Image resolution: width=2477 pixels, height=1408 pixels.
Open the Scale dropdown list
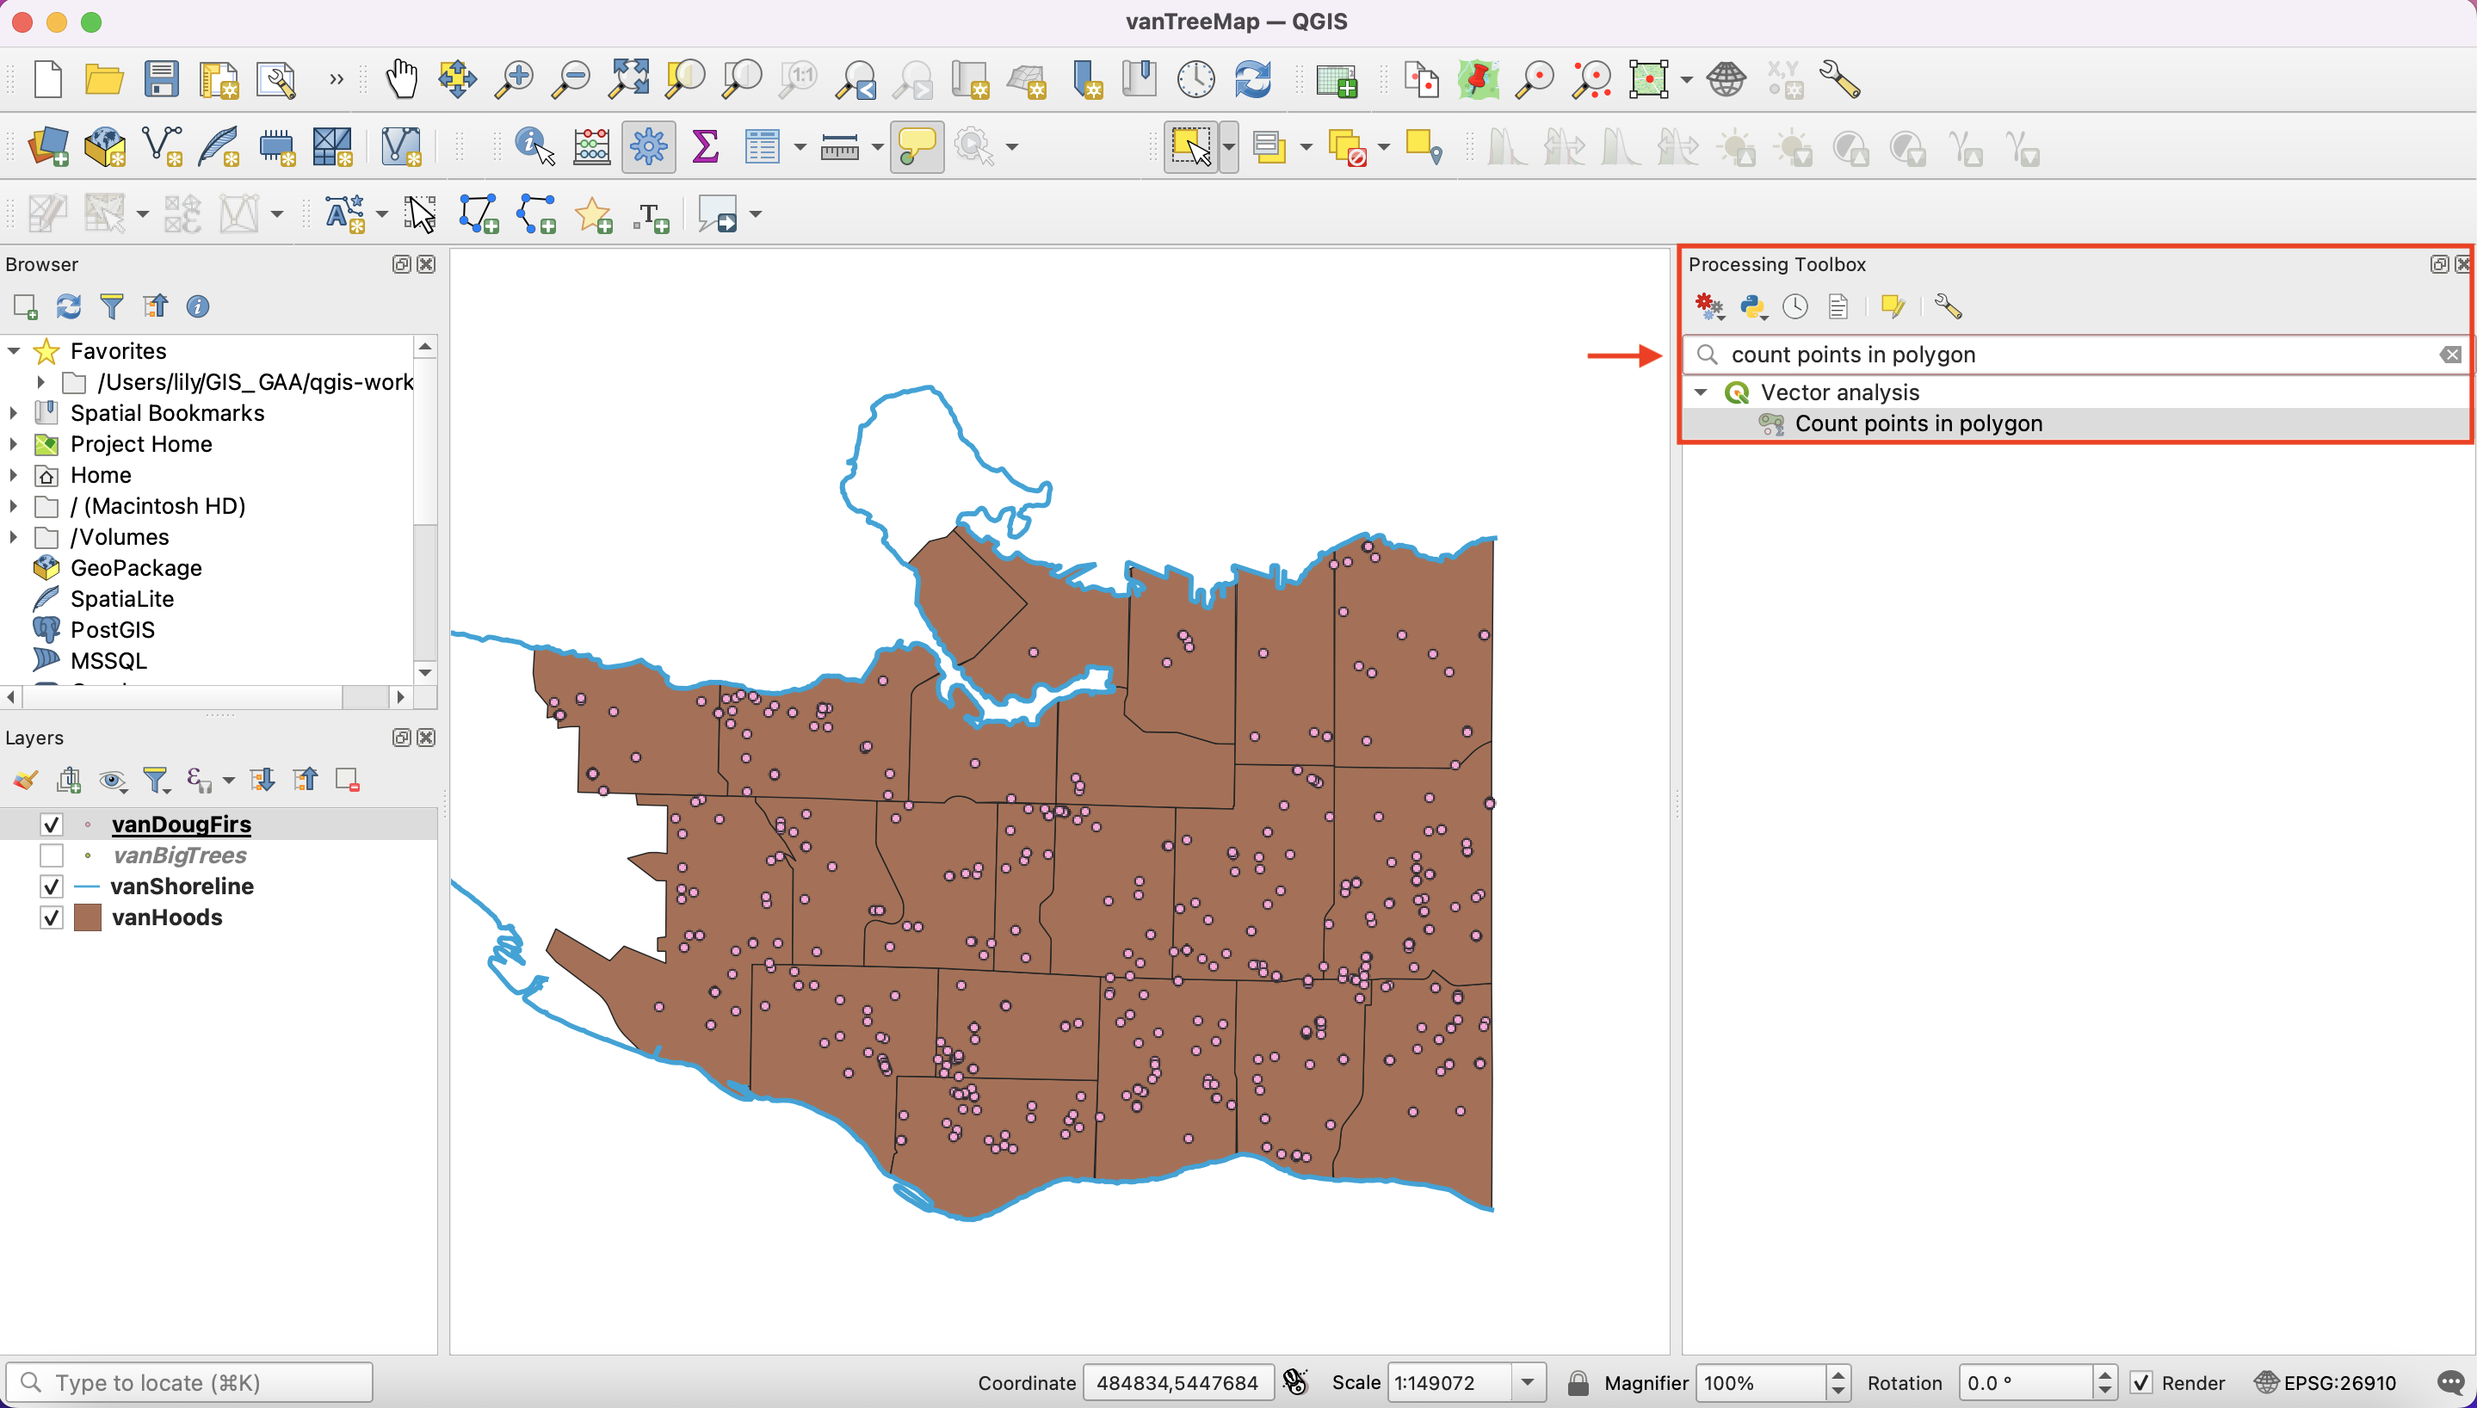pos(1528,1383)
